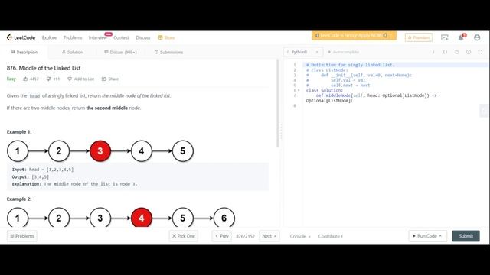Visit the Store link
Screen dimensions: 490x275
click(x=166, y=37)
